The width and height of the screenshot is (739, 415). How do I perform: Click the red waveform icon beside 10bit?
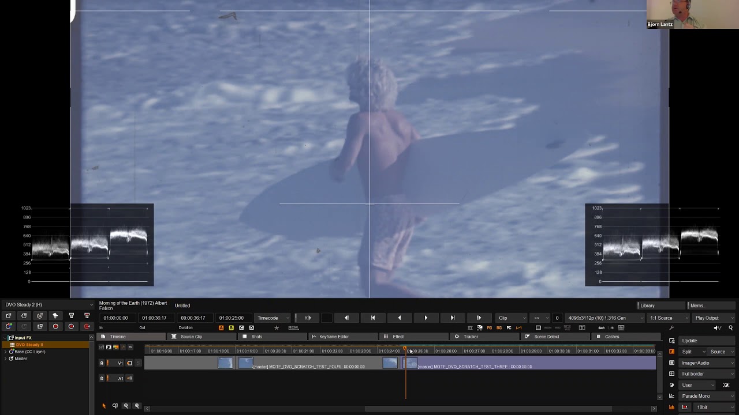(x=685, y=407)
